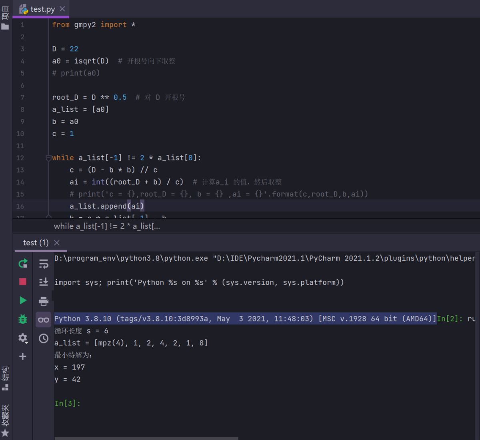Open the Project tool window folder icon
The height and width of the screenshot is (440, 480).
point(5,27)
